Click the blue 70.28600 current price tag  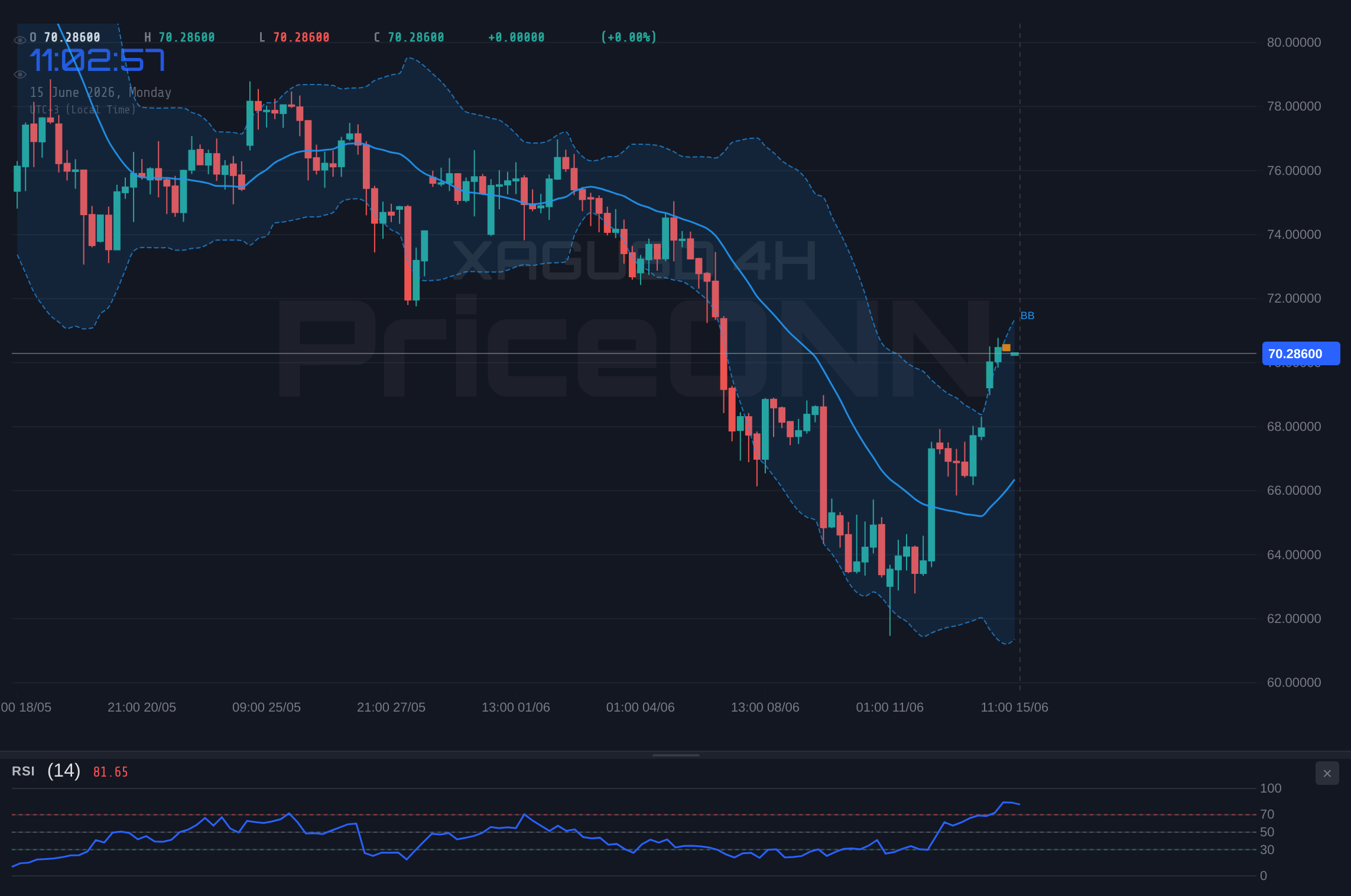pos(1301,353)
